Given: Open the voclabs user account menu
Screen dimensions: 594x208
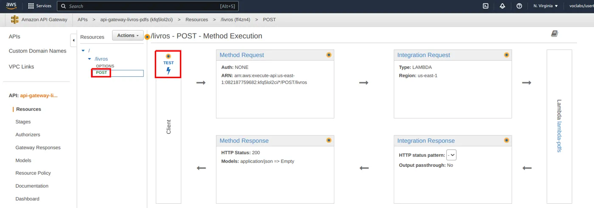Looking at the screenshot, I should tap(582, 6).
